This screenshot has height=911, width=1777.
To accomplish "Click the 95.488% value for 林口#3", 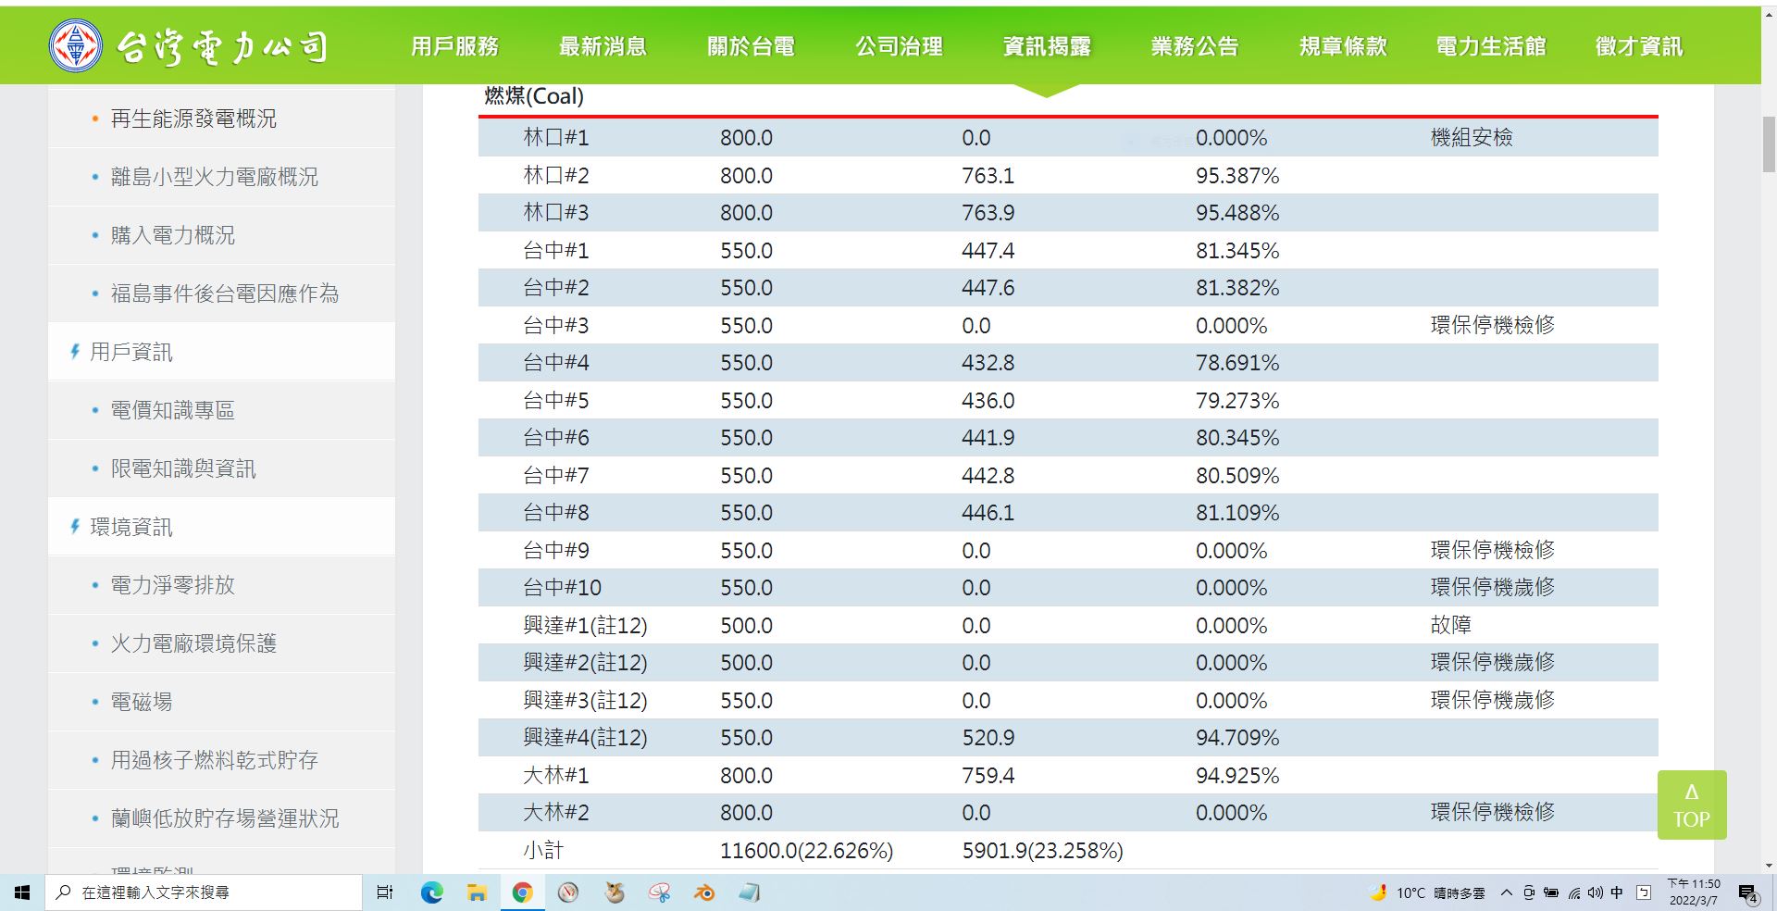I will tap(1237, 213).
